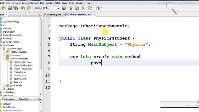Click the New Project toolbar icon
Viewport: 199px width, 112px height.
[x=4, y=8]
